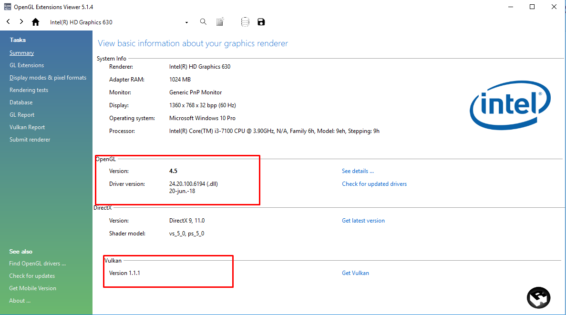Open Rendering tests from the sidebar

[x=29, y=90]
